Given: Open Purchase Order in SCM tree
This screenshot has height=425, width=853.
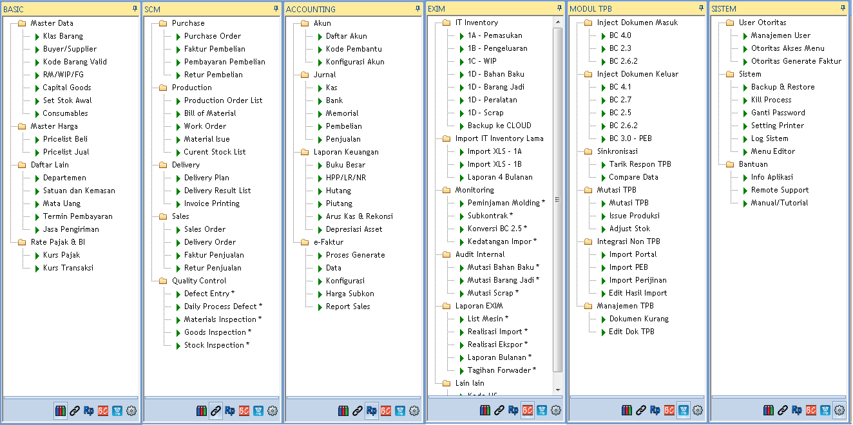Looking at the screenshot, I should click(x=212, y=36).
